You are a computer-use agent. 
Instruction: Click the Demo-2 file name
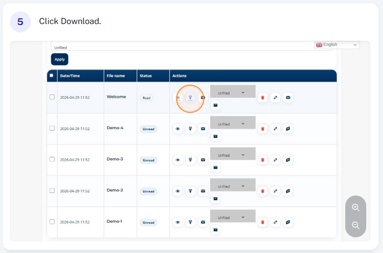pyautogui.click(x=115, y=190)
